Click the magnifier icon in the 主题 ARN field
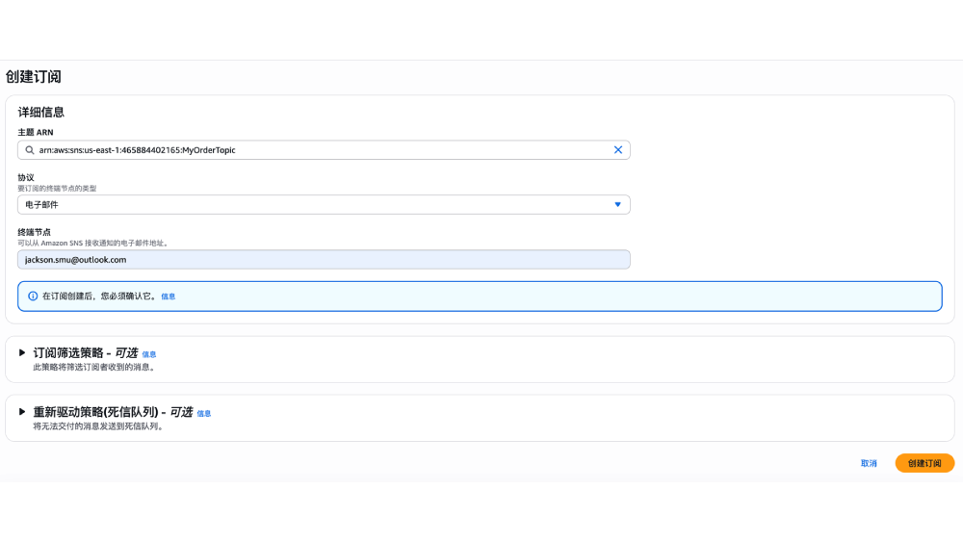Screen dimensions: 963x541 30,150
